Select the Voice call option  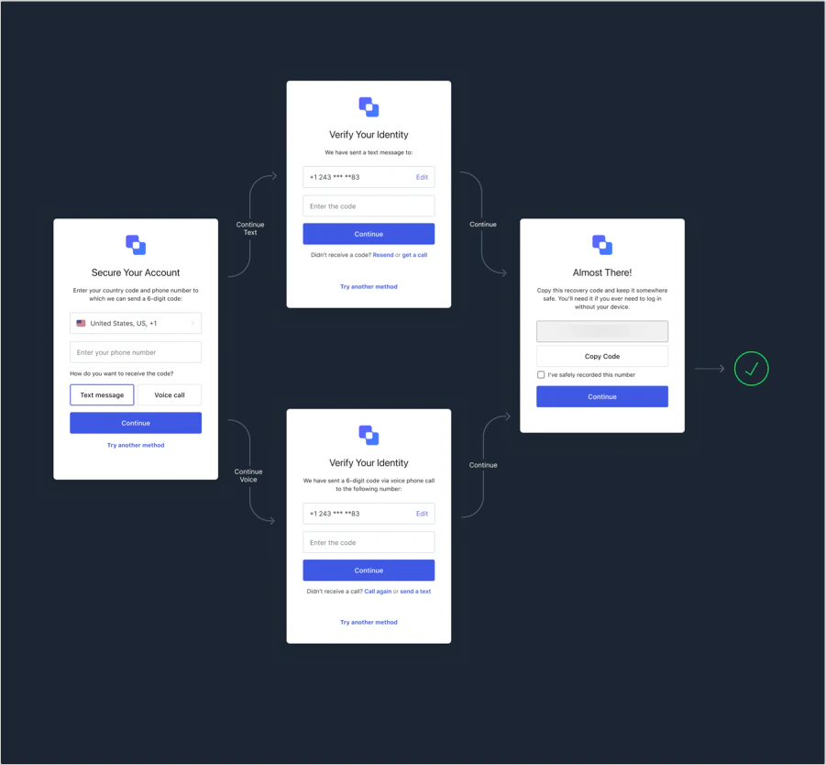point(169,395)
